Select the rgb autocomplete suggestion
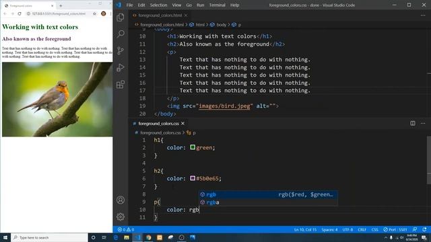Screen dimensions: 431x242 point(268,194)
